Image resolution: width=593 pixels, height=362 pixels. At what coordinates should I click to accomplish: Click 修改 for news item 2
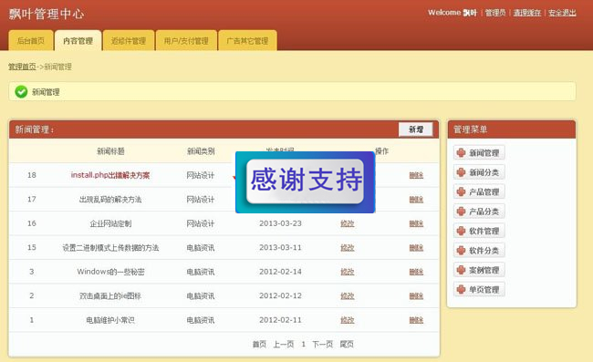click(x=348, y=296)
